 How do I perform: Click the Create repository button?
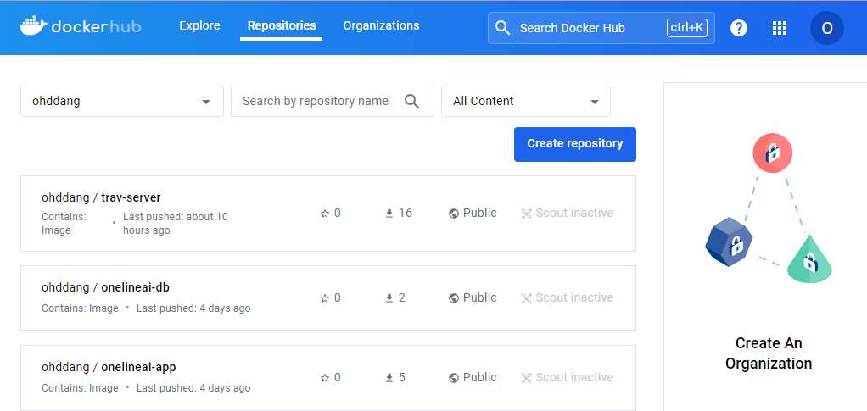pyautogui.click(x=575, y=144)
